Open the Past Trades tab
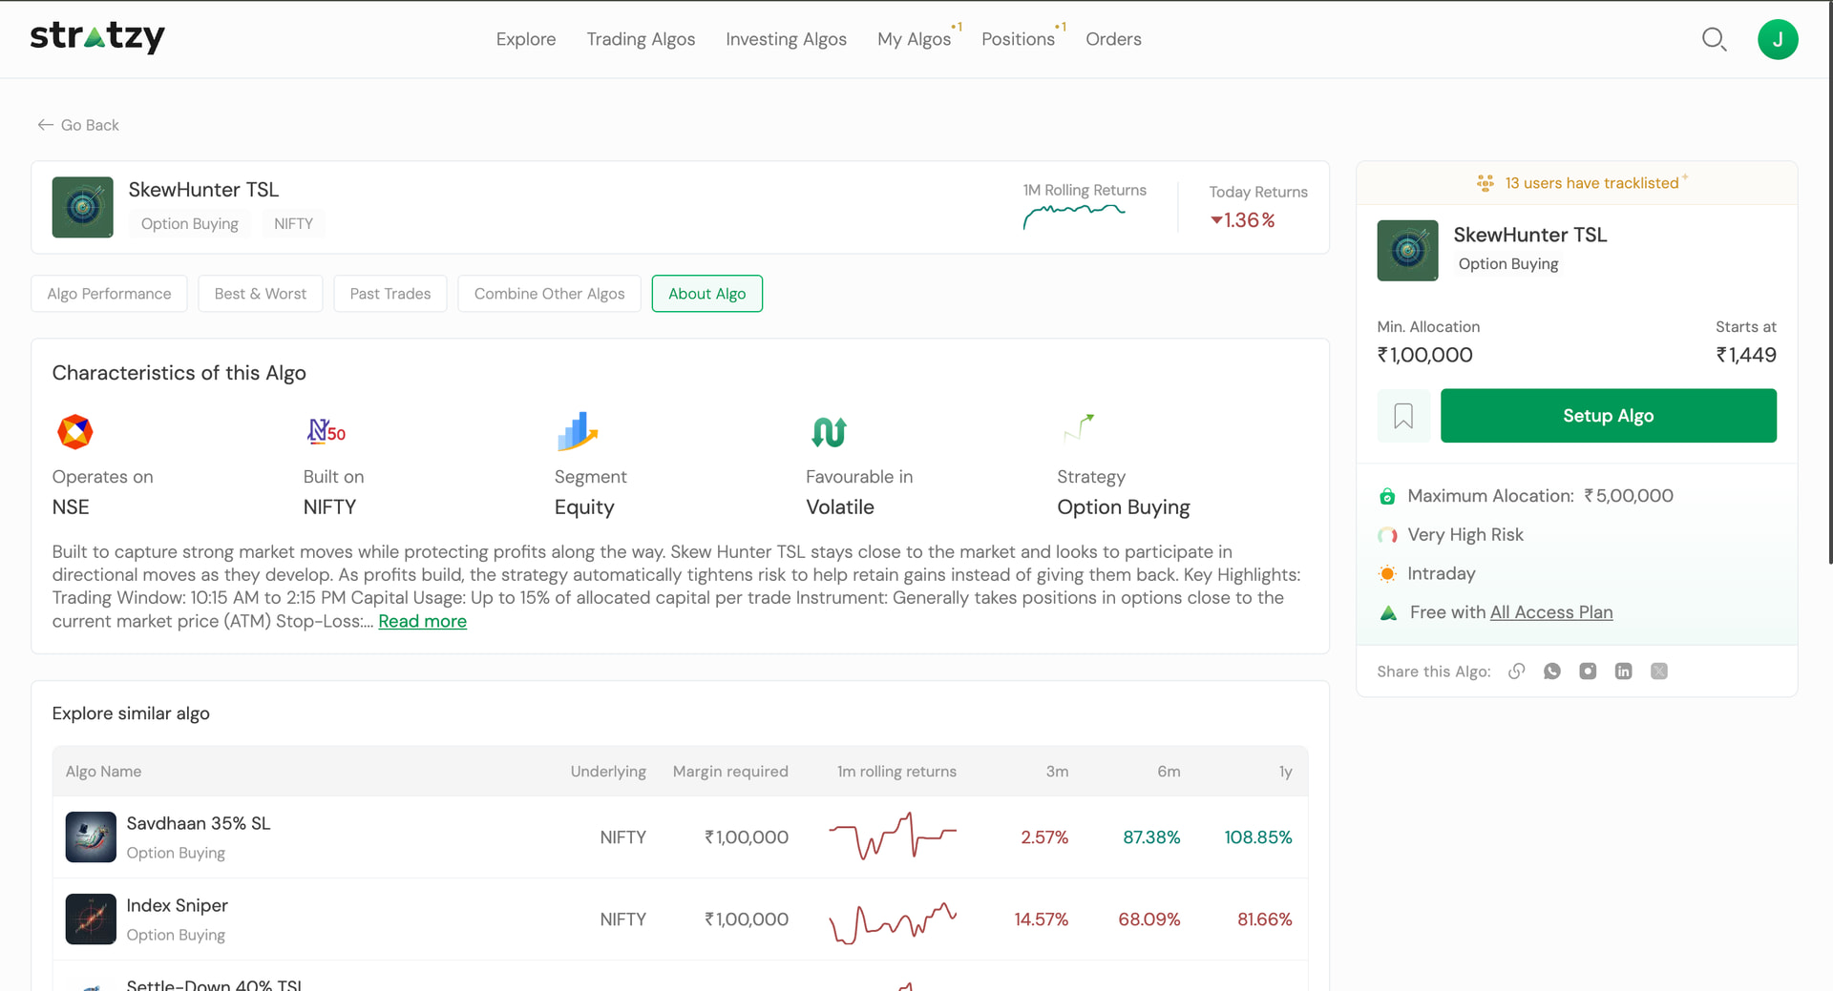 pos(390,294)
